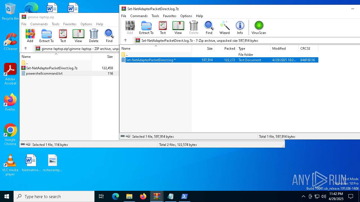
Task: Open Adobe Acrobat desktop shortcut
Action: 10,74
